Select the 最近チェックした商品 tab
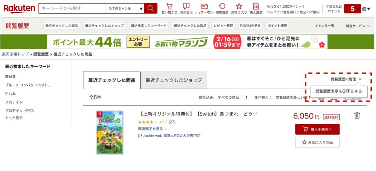The width and height of the screenshot is (376, 171). (112, 80)
